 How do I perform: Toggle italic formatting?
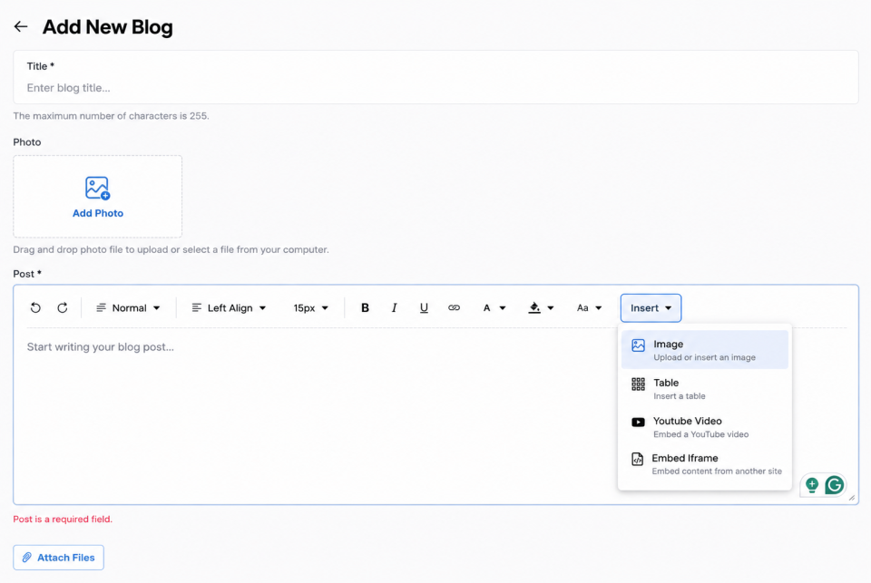[394, 307]
